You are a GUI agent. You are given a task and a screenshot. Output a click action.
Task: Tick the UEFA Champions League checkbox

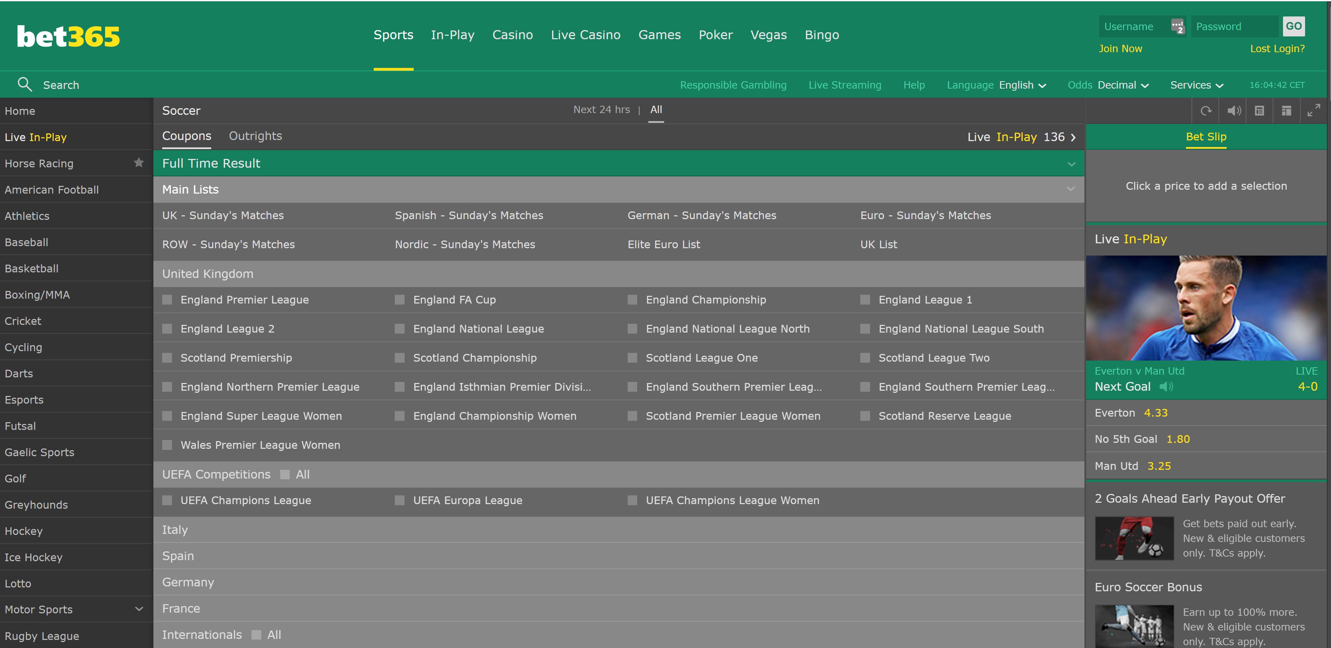coord(167,500)
